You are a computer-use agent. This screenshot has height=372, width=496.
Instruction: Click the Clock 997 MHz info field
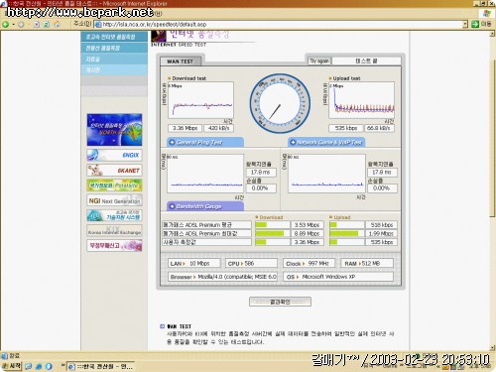coord(310,264)
